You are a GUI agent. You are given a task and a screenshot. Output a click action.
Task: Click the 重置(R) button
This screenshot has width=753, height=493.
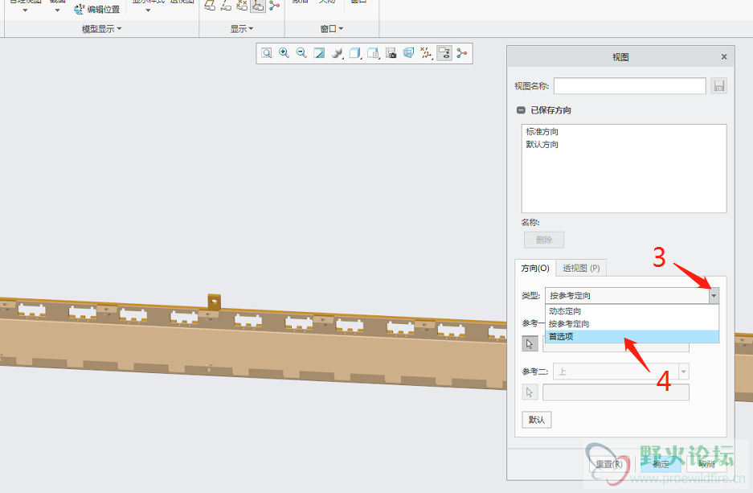point(609,464)
